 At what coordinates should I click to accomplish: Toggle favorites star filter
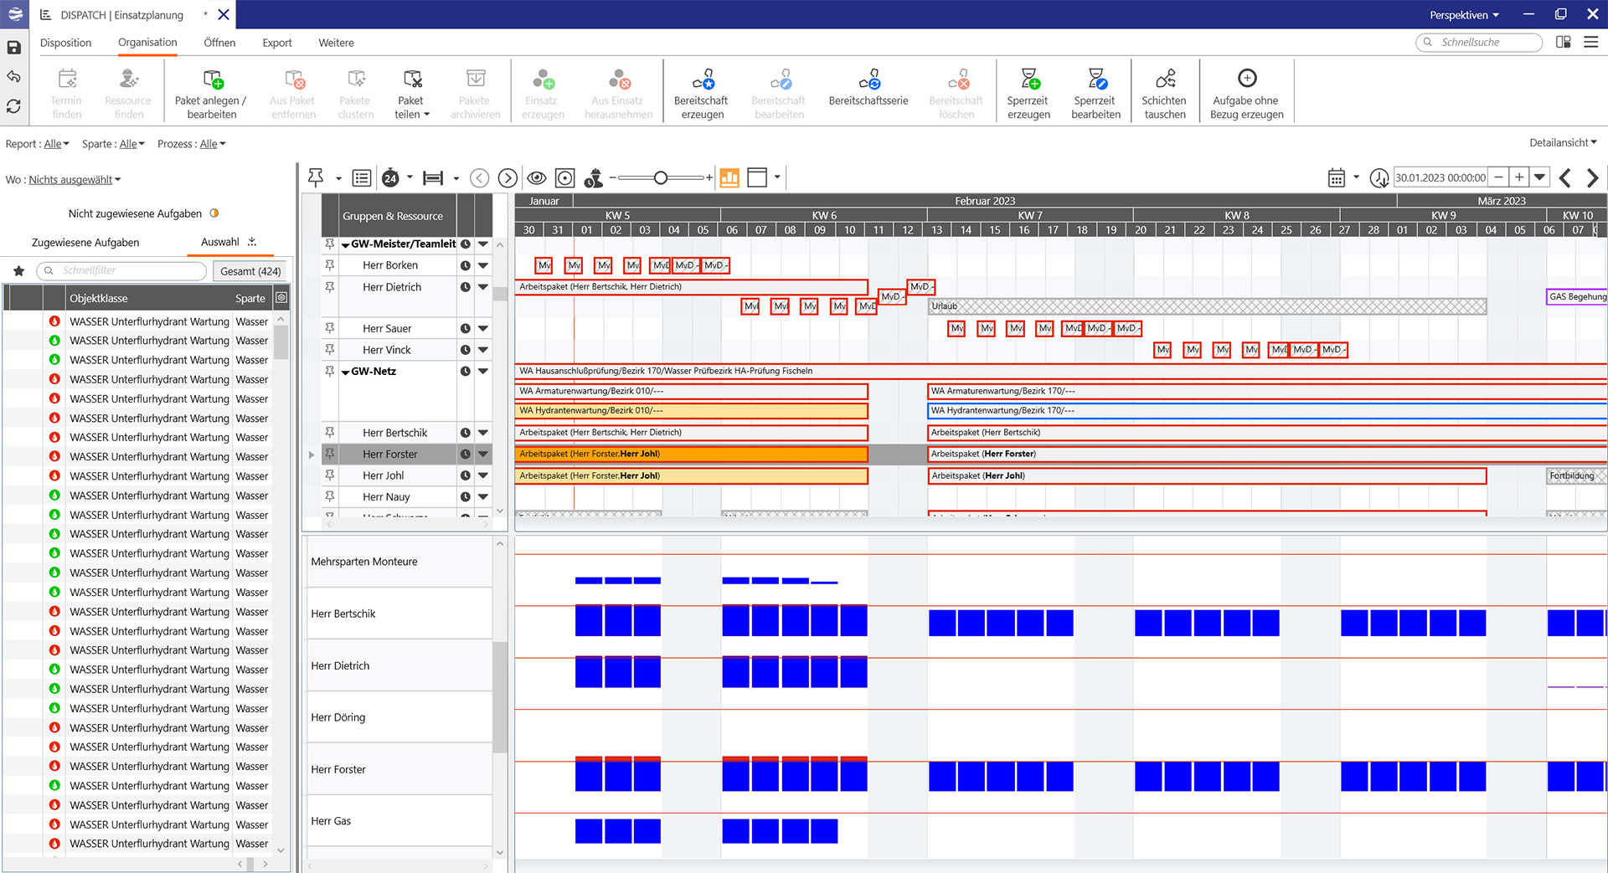(18, 270)
